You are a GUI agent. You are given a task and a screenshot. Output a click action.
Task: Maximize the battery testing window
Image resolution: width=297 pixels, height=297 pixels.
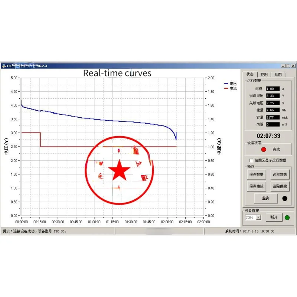pyautogui.click(x=288, y=66)
